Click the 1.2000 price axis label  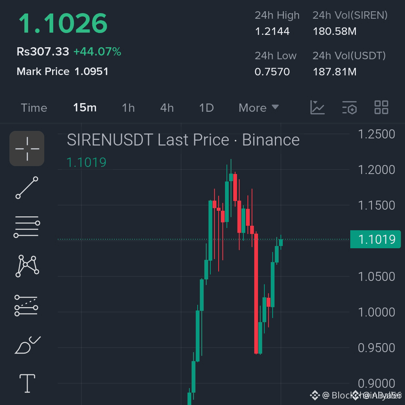click(x=376, y=170)
